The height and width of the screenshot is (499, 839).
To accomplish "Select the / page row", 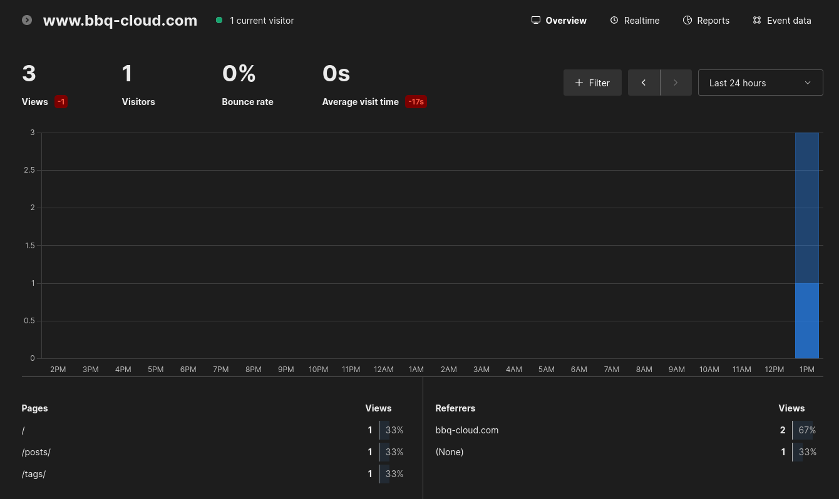I will 213,430.
